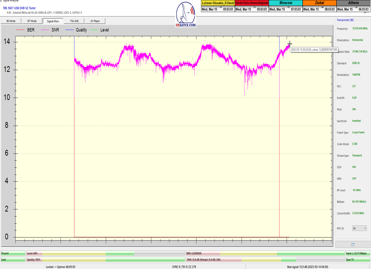371x269 pixels.
Task: Select the Signal Mon. tab
Action: click(53, 21)
